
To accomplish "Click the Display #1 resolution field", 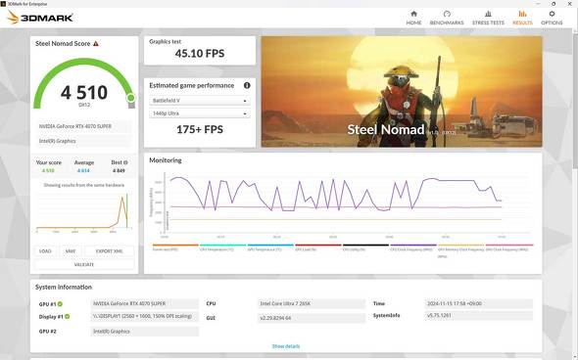I will (144, 316).
